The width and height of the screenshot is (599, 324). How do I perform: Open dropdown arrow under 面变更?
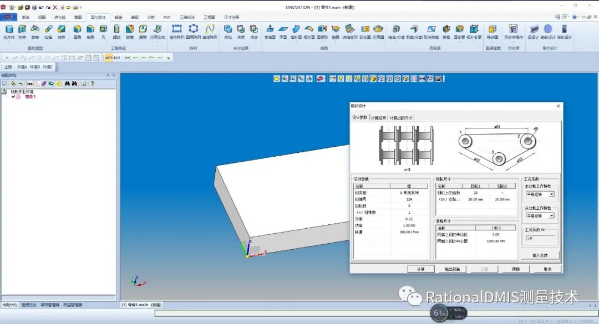tap(459, 42)
